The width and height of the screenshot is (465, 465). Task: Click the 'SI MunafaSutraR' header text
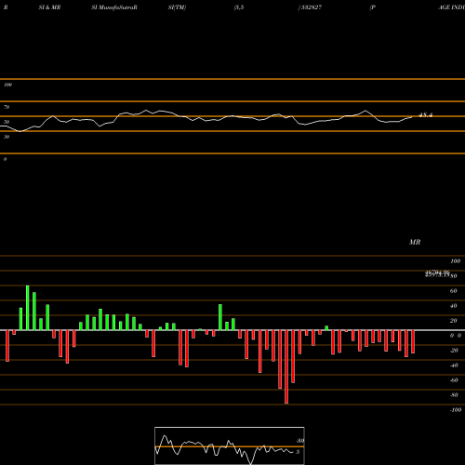pyautogui.click(x=114, y=7)
